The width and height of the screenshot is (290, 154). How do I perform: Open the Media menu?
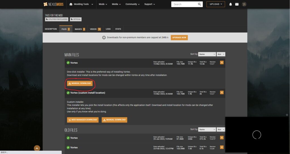pos(116,4)
